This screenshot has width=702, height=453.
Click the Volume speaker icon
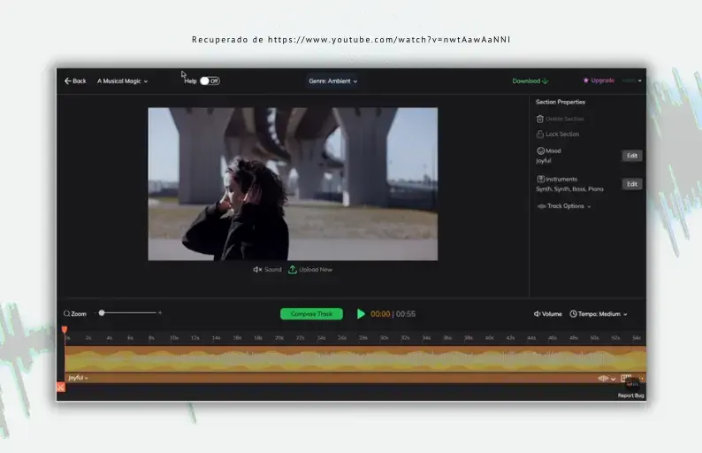coord(538,314)
